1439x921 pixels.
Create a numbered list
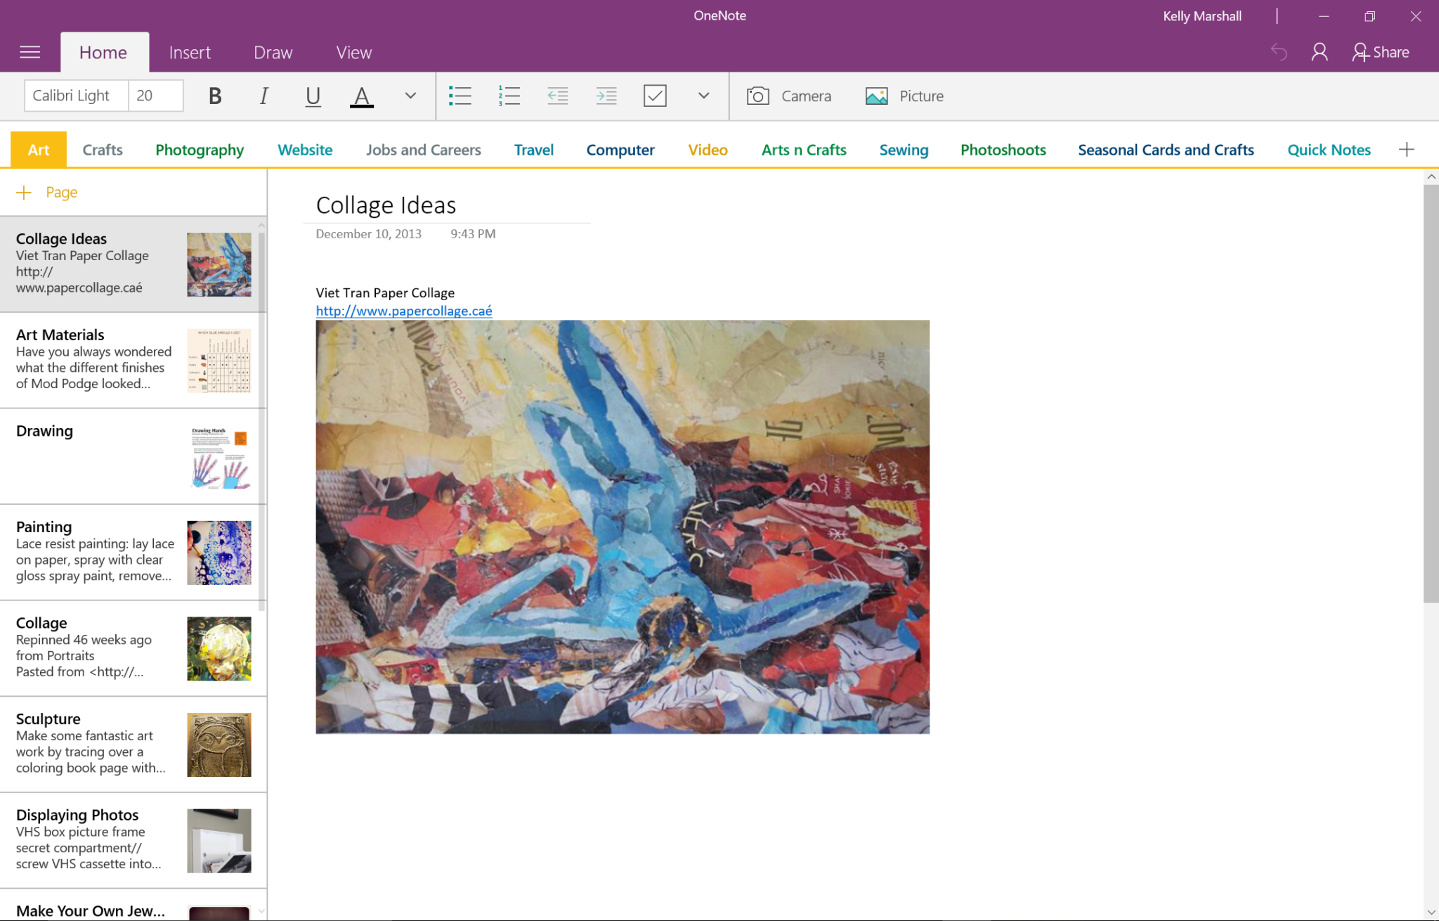(509, 96)
